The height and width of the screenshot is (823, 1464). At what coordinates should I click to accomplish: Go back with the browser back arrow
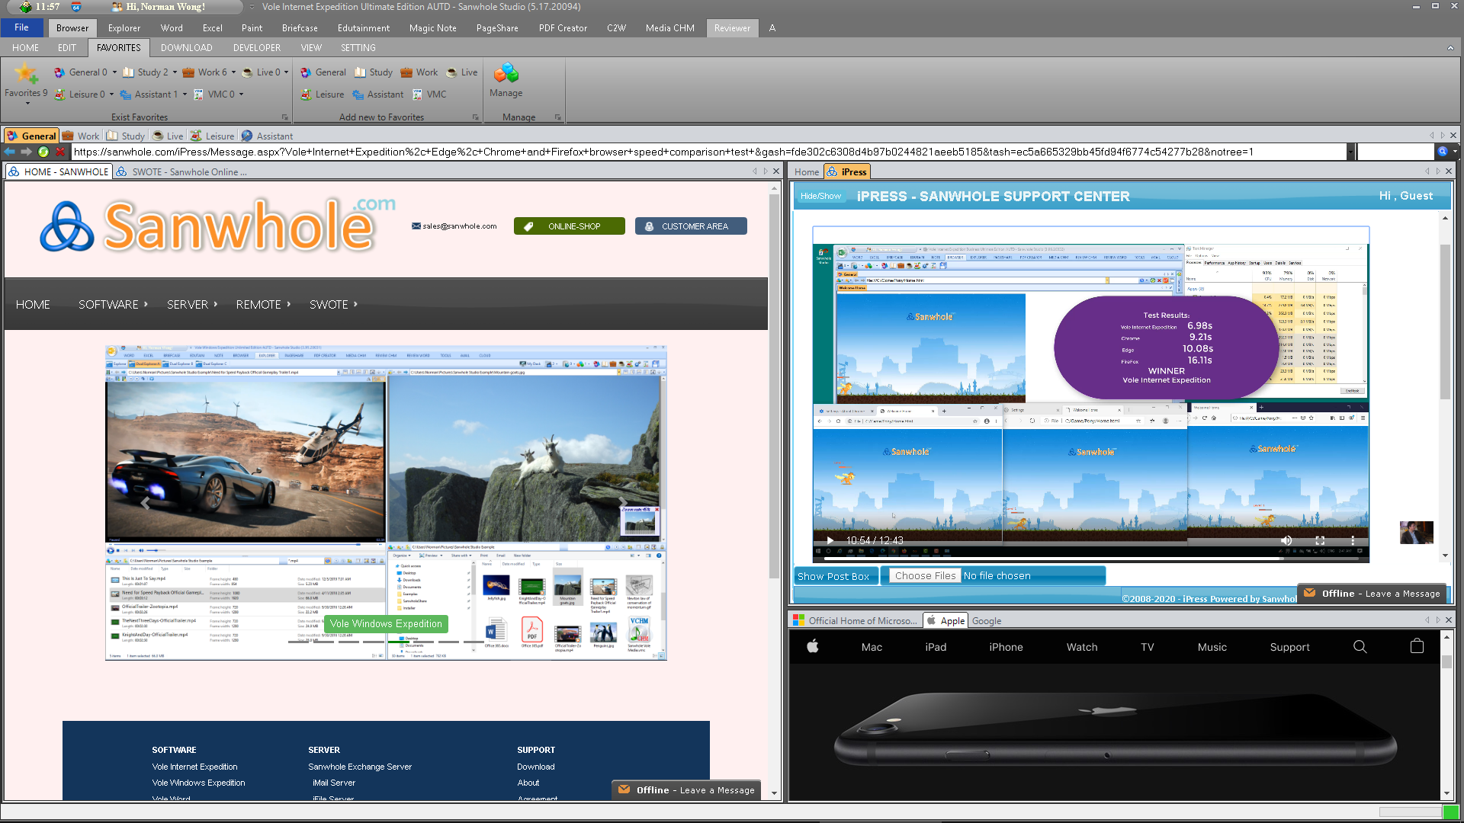(10, 152)
